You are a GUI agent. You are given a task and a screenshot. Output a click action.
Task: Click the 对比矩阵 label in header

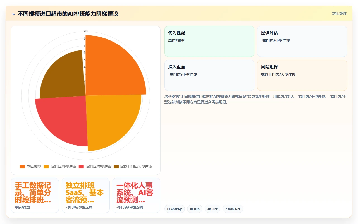click(339, 13)
